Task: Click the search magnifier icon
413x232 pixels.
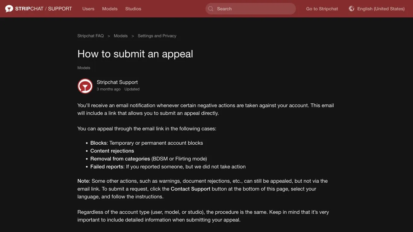Action: (211, 9)
